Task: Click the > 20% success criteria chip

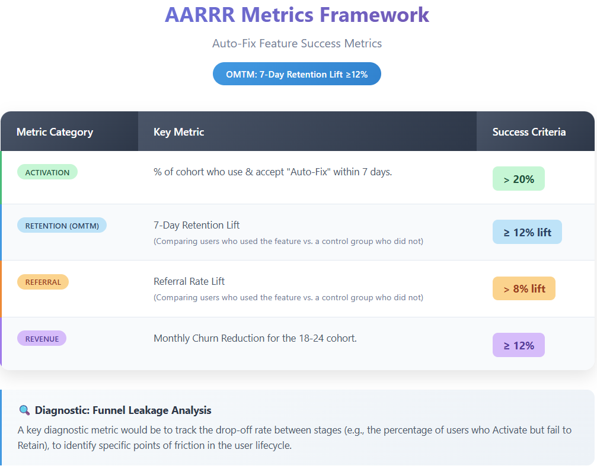Action: (519, 179)
